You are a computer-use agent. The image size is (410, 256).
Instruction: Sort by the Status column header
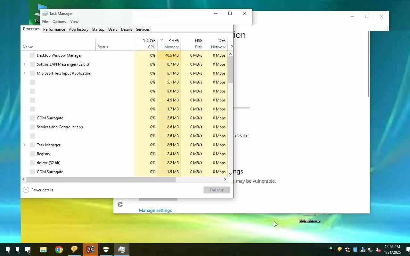pos(115,44)
